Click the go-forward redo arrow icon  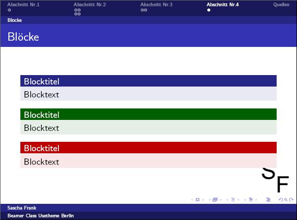coord(291,200)
